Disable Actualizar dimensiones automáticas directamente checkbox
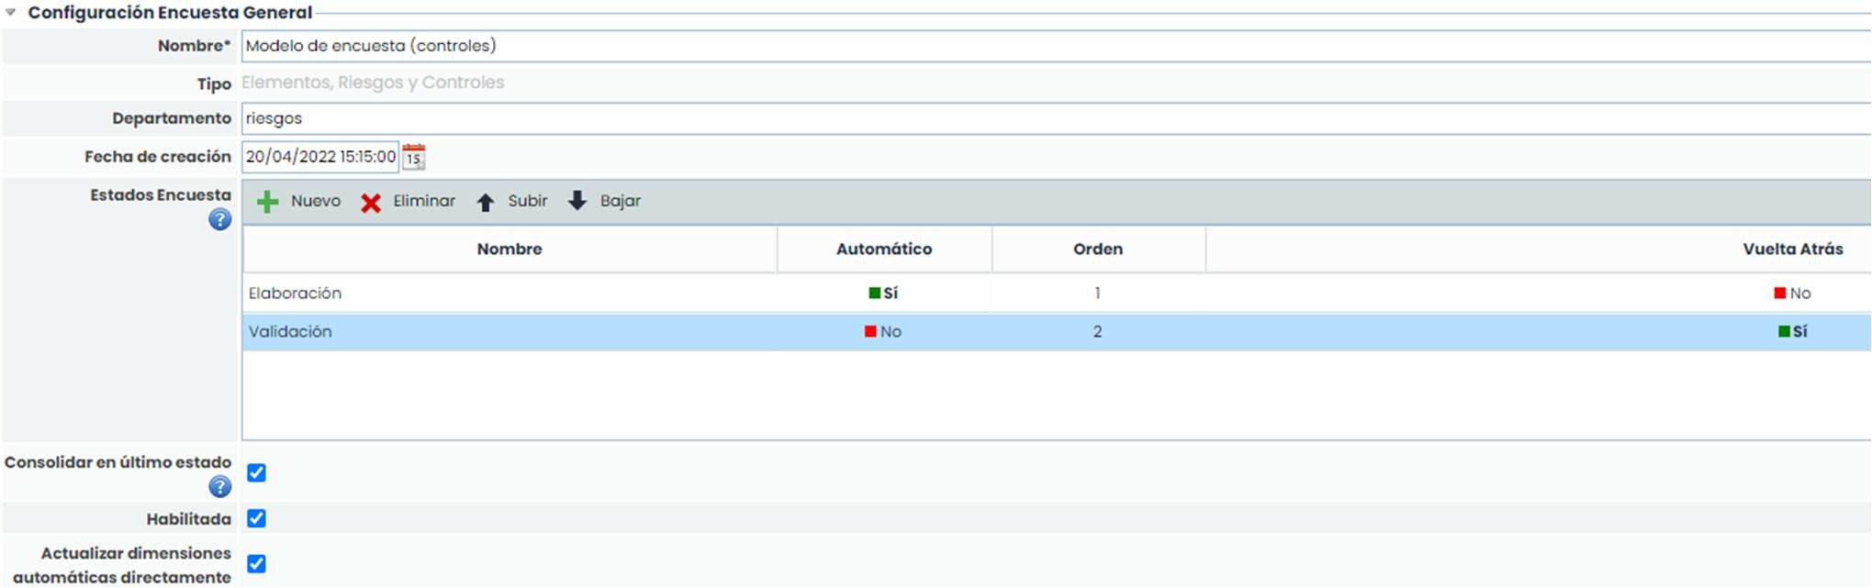The height and width of the screenshot is (588, 1872). 256,564
